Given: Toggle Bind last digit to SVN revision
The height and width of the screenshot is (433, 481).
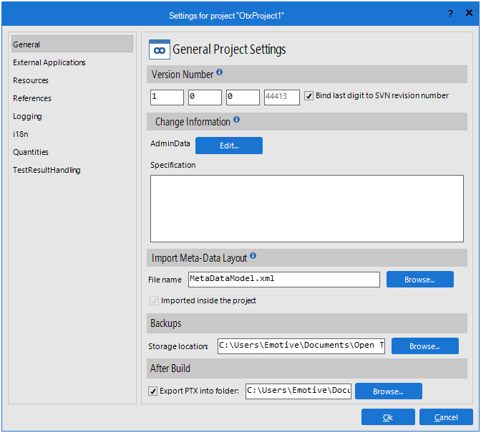Looking at the screenshot, I should click(x=309, y=96).
